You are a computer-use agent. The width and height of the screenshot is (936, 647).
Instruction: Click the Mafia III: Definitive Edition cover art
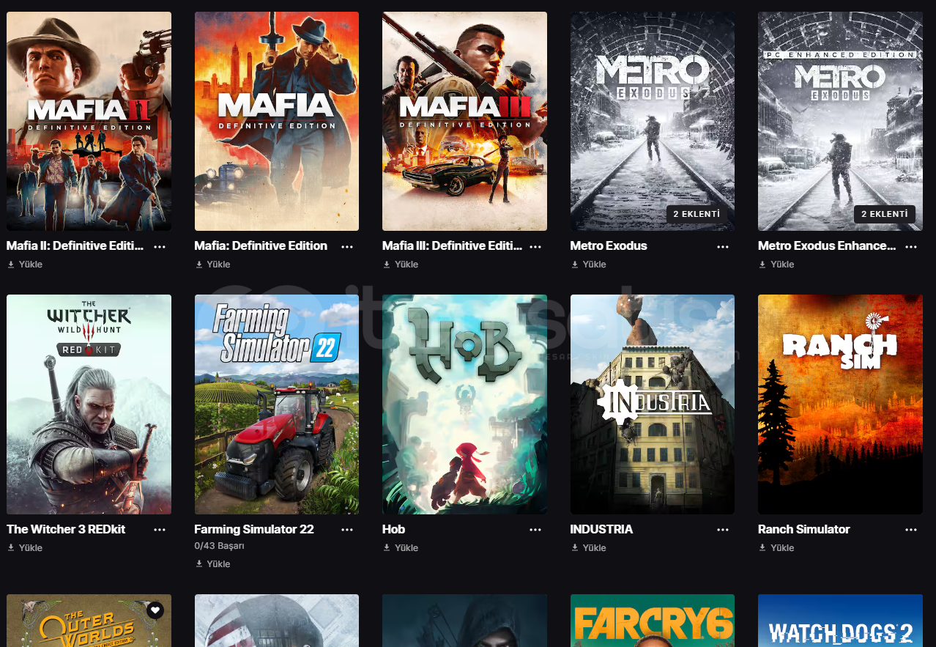tap(464, 121)
